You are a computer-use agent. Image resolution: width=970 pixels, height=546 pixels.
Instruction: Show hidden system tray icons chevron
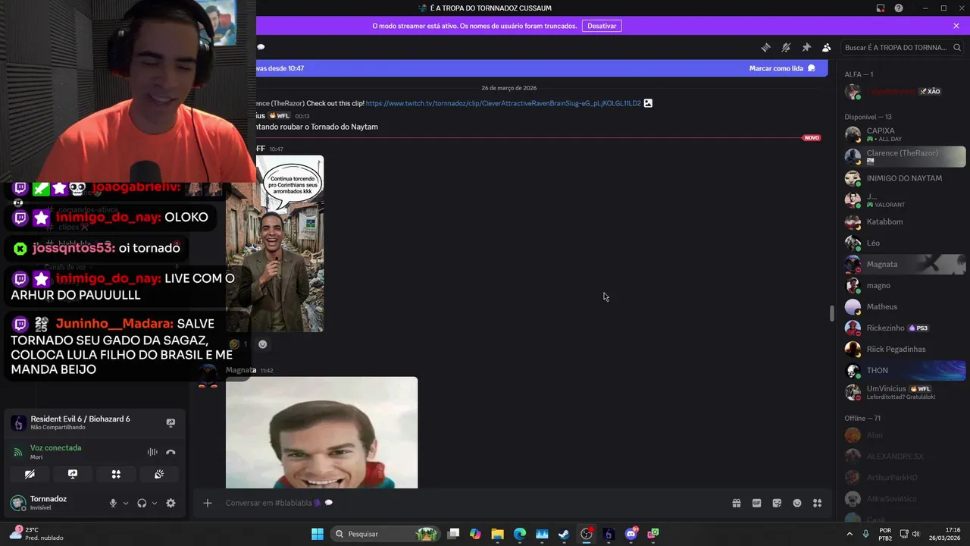pyautogui.click(x=848, y=534)
